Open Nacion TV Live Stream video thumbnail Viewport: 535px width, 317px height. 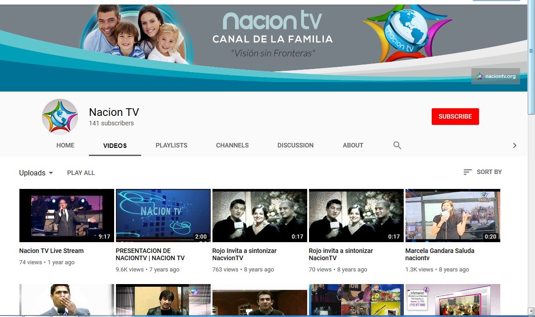(x=67, y=216)
